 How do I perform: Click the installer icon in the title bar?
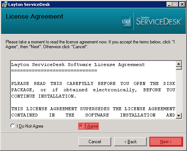(x=5, y=4)
